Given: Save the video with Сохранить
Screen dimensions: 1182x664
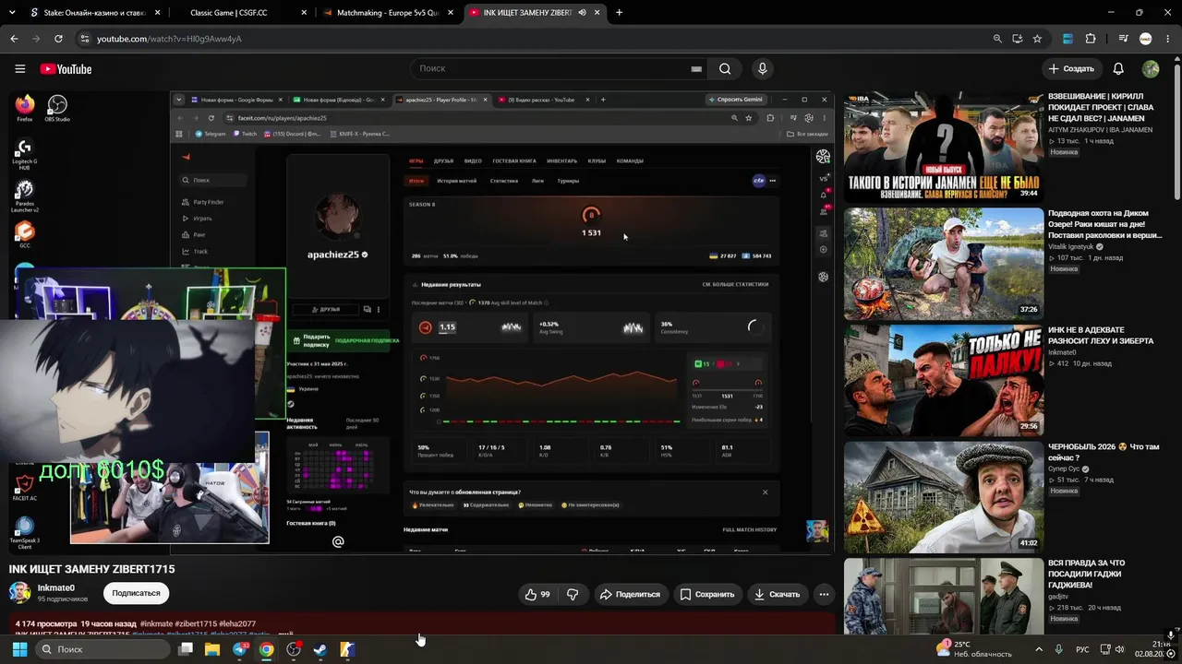Looking at the screenshot, I should click(x=707, y=595).
